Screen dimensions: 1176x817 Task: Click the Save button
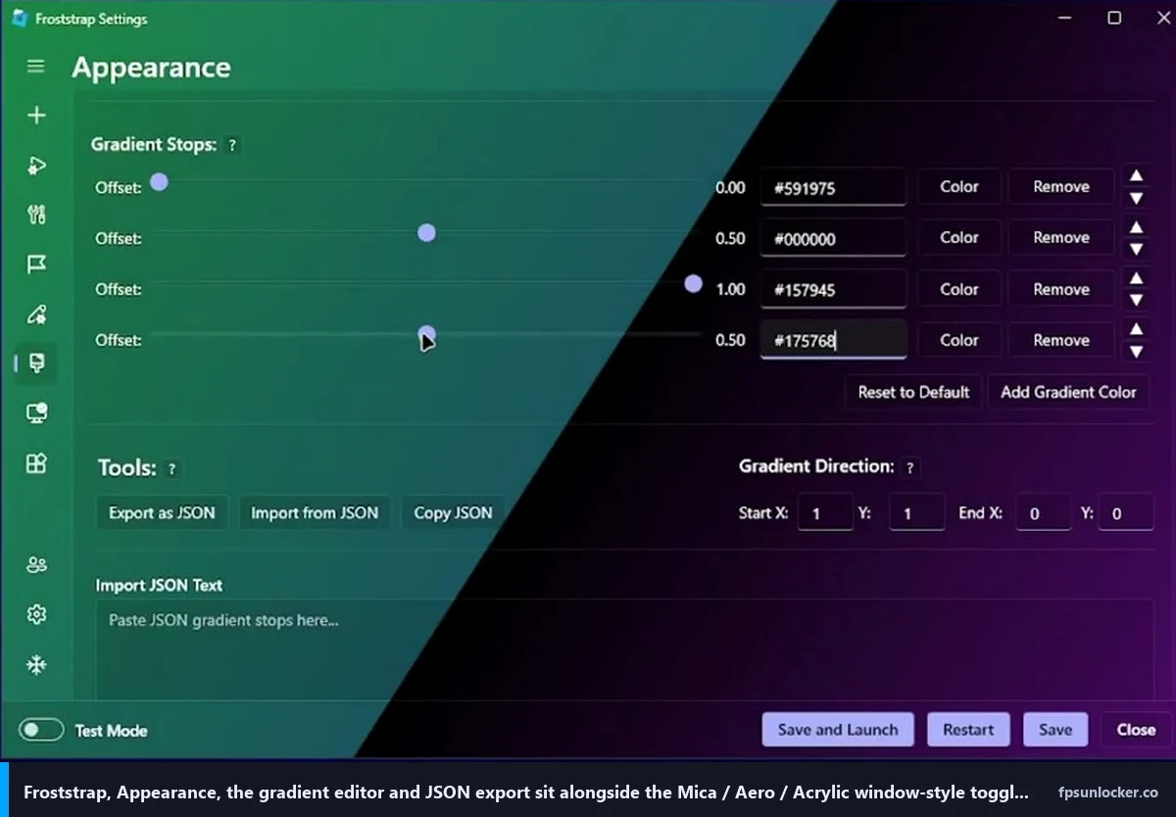pos(1055,730)
